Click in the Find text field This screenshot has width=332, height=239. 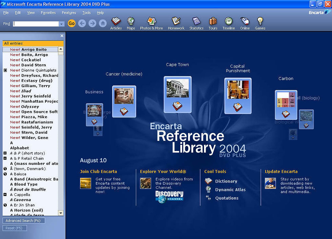click(x=36, y=24)
